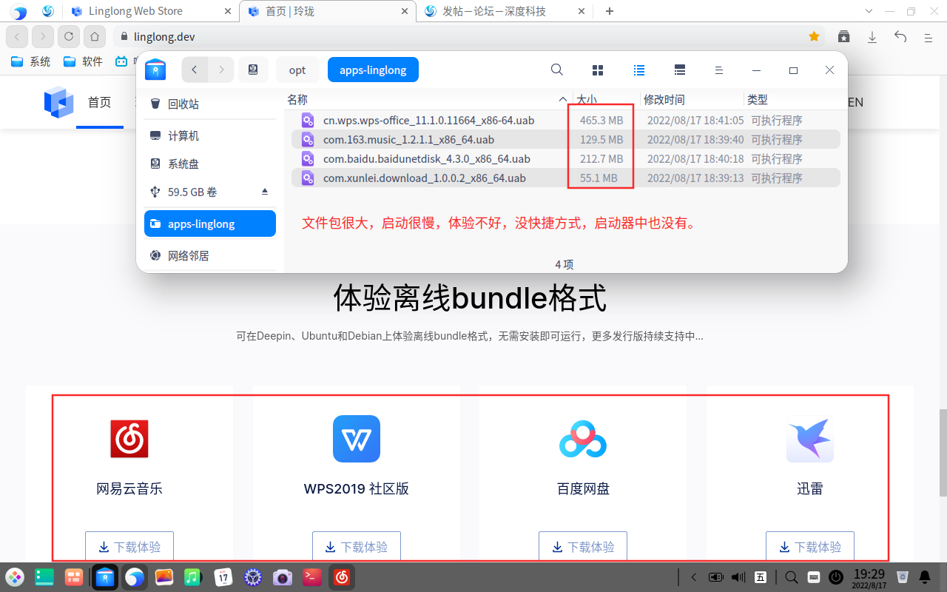This screenshot has width=947, height=592.
Task: Switch file manager to list view
Action: [638, 69]
